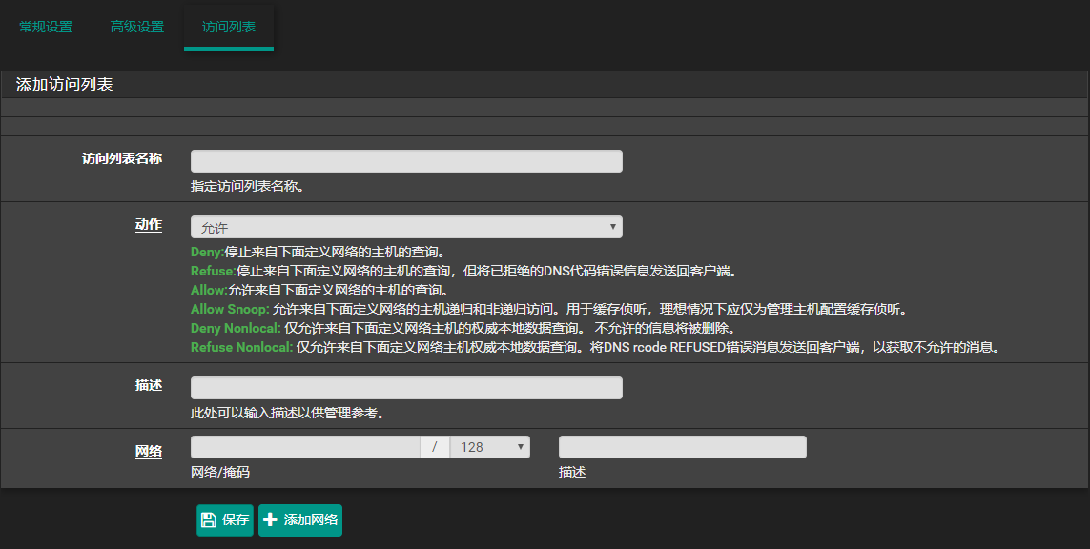Click inside the access list 描述 field
Viewport: 1090px width, 549px height.
pos(406,388)
